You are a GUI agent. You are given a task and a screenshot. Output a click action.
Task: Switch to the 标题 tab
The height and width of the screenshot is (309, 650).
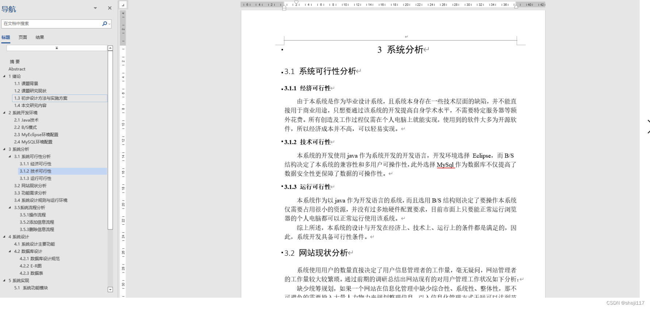(x=6, y=37)
